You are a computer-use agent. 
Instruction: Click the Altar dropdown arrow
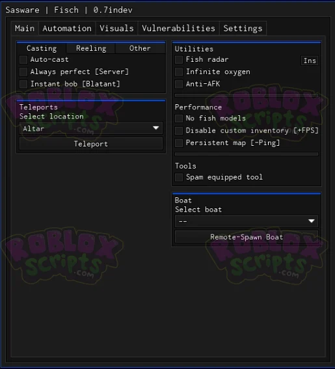pos(155,128)
